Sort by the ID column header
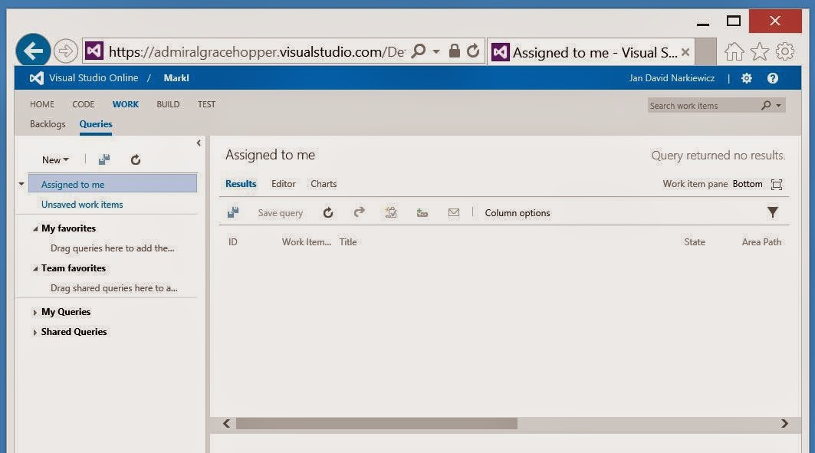Viewport: 815px width, 453px height. tap(233, 242)
